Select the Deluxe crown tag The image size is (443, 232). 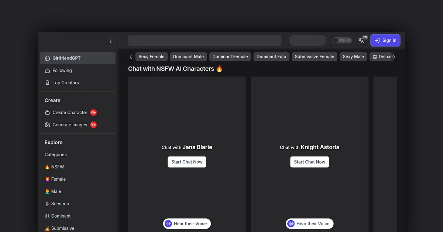tap(382, 57)
